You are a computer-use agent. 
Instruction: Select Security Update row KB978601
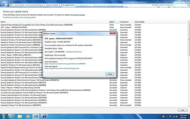pos(72,30)
